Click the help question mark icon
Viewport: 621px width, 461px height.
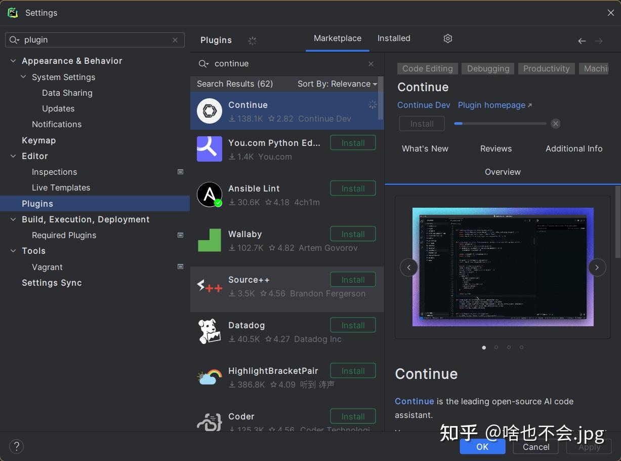16,446
